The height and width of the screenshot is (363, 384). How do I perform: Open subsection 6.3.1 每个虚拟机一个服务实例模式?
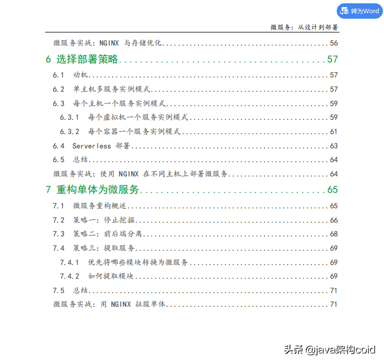click(x=199, y=117)
